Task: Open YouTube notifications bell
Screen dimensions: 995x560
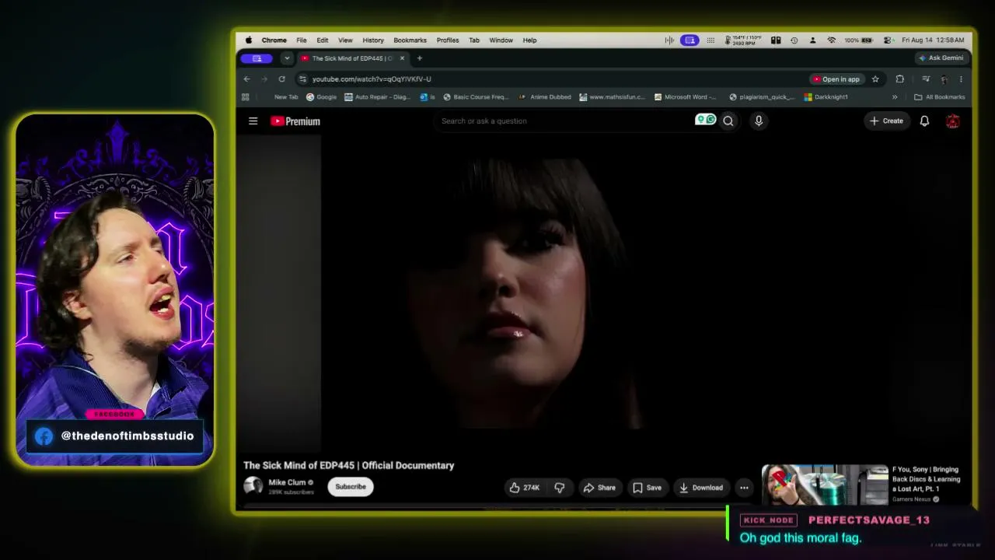Action: (x=924, y=121)
